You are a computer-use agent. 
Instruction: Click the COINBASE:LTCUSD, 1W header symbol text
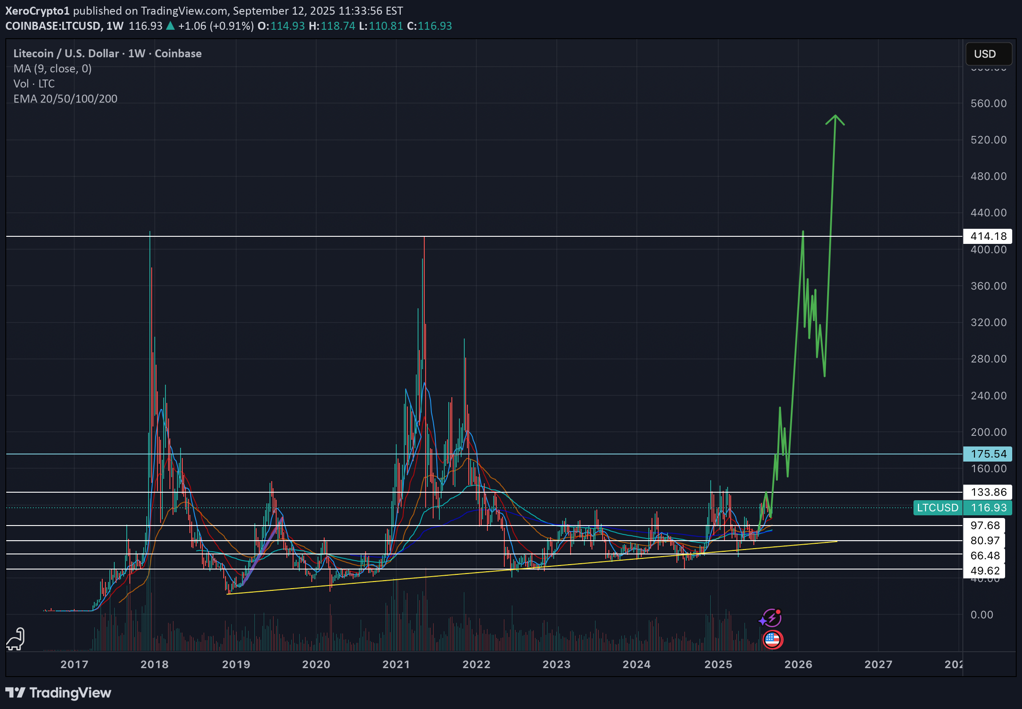64,26
